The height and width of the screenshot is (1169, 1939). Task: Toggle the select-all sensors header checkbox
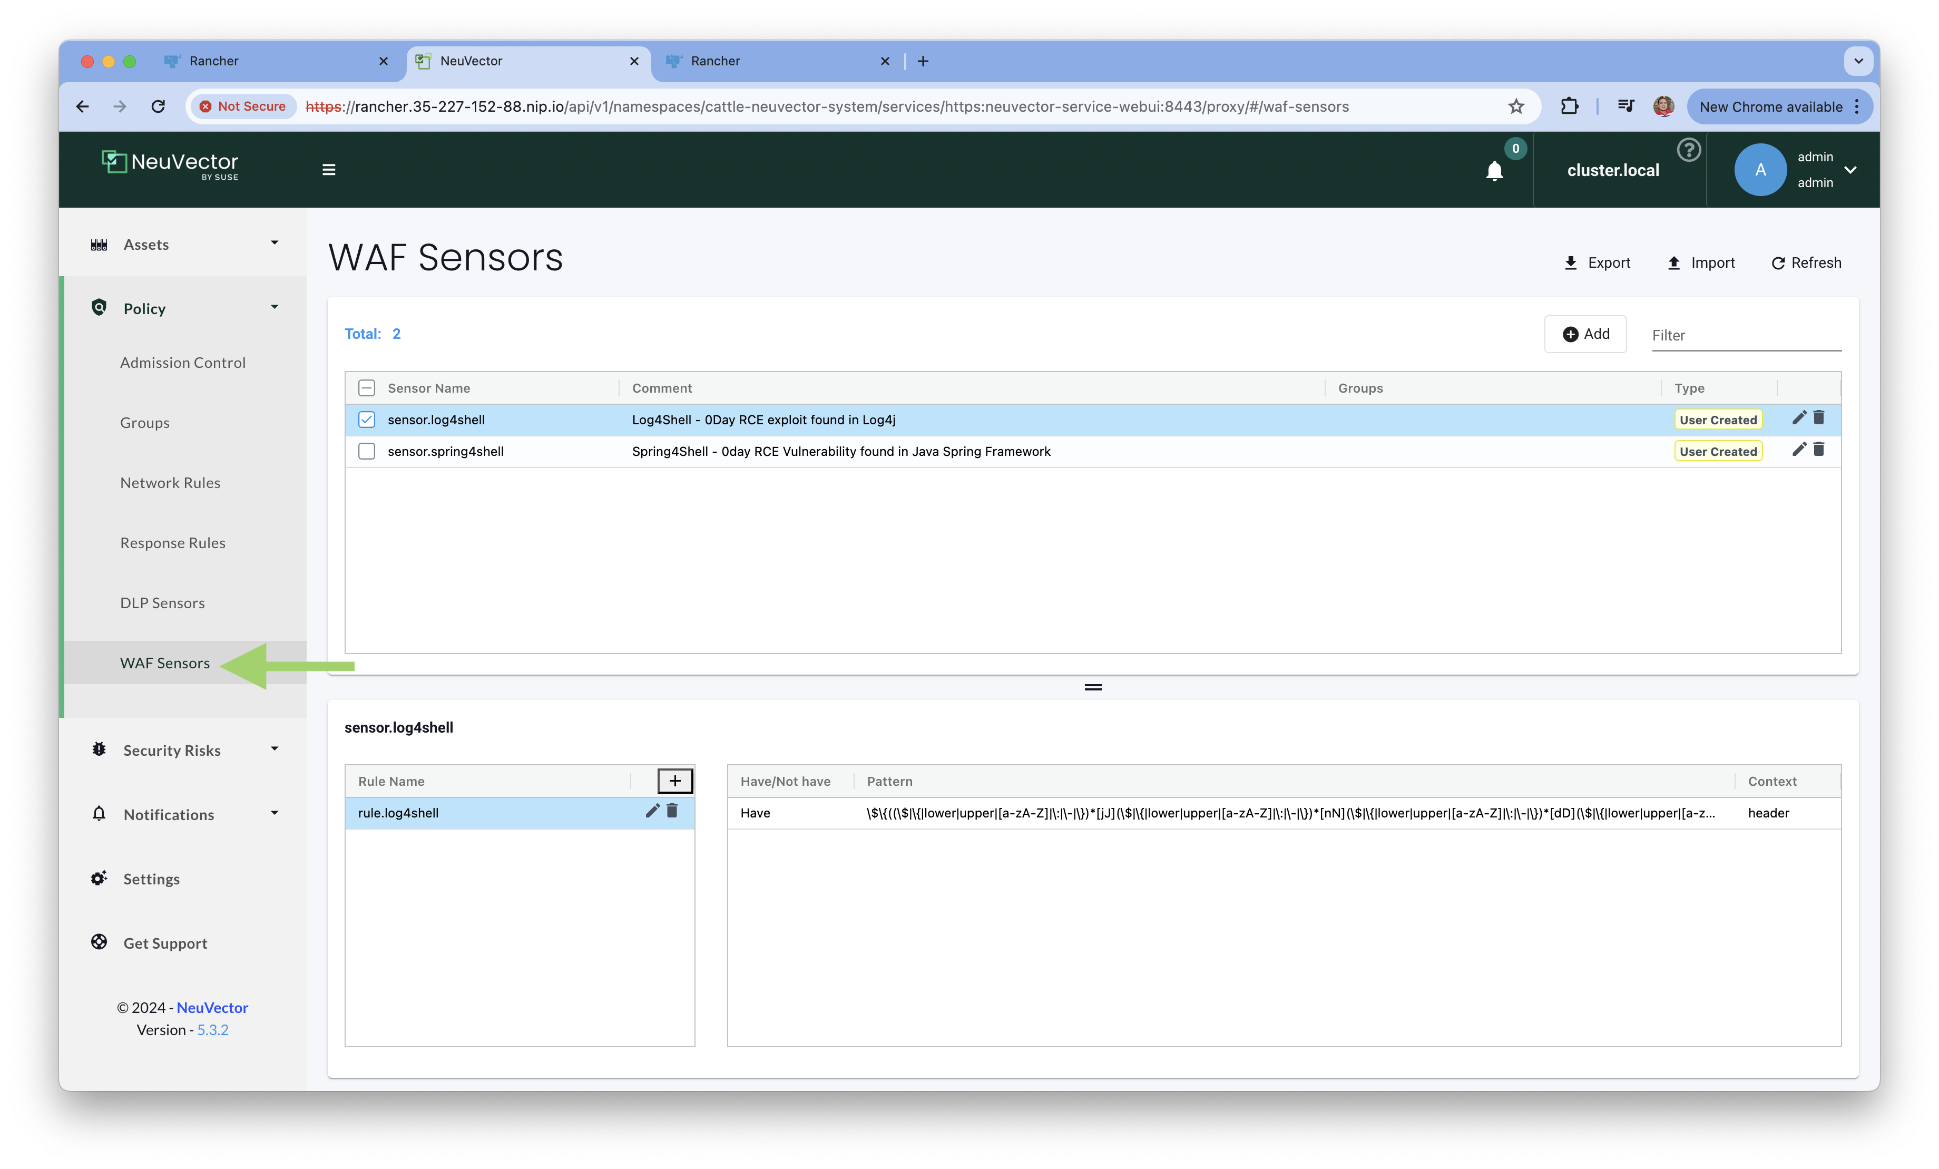click(367, 388)
